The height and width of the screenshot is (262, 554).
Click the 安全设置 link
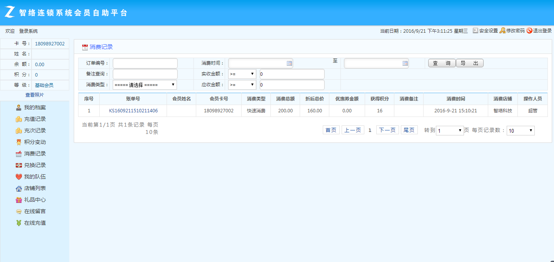tap(489, 31)
